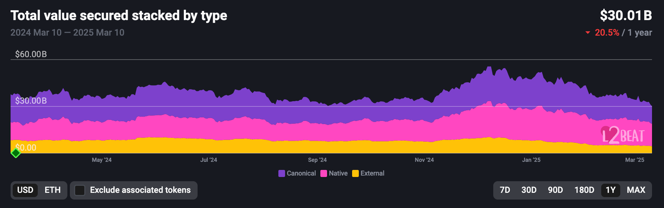Click the 20.5% yearly change value
The height and width of the screenshot is (208, 664).
click(x=607, y=33)
